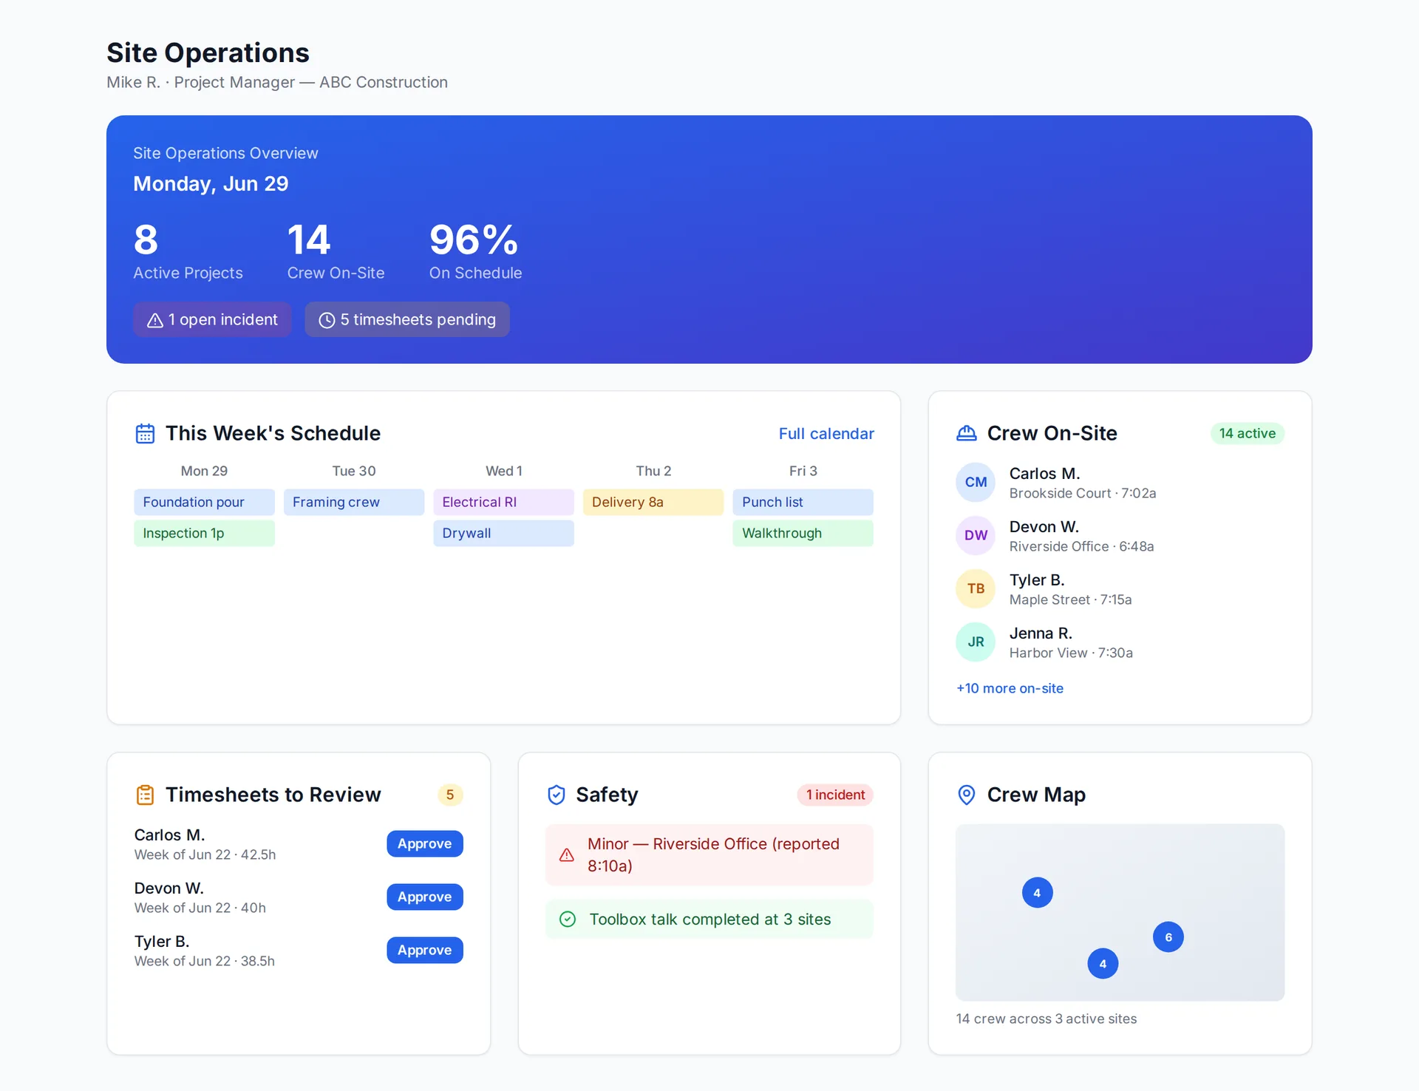The height and width of the screenshot is (1091, 1419).
Task: Click the 1 incident badge in Safety
Action: 835,795
